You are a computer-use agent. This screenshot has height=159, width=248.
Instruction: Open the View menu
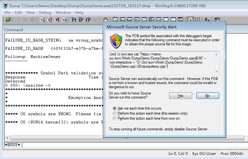click(30, 13)
